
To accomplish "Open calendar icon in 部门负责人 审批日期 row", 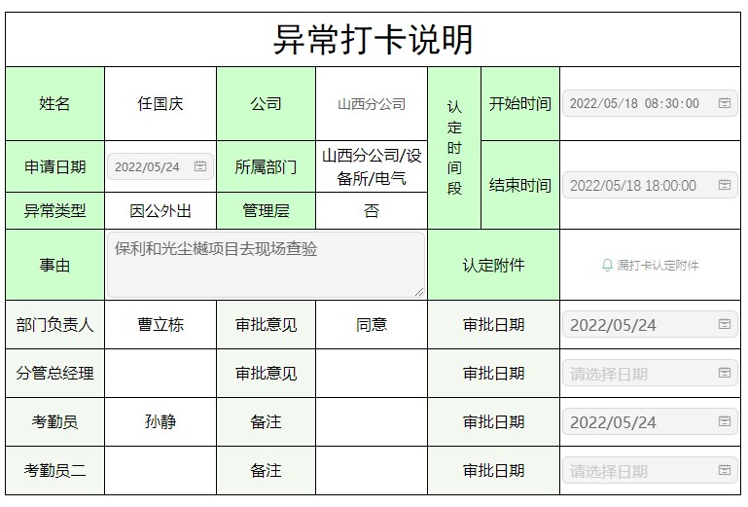I will [724, 324].
